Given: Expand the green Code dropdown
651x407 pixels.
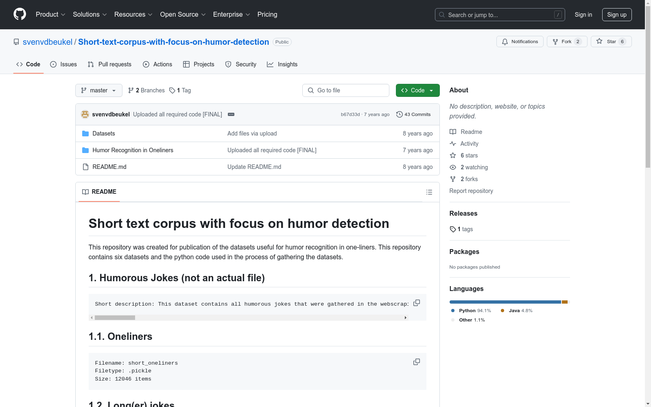Looking at the screenshot, I should (417, 90).
